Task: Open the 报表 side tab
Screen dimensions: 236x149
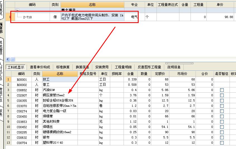Action: [x=1, y=113]
